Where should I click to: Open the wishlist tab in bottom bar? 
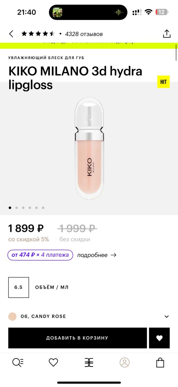(53, 362)
